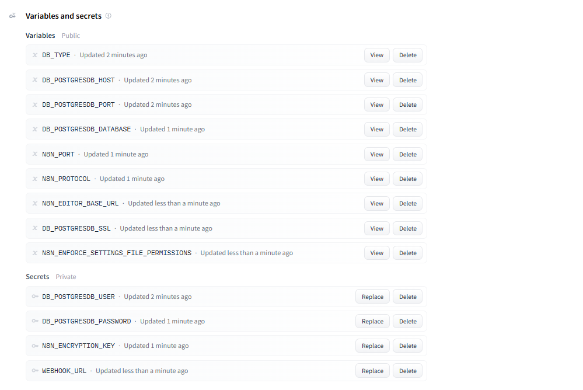The image size is (583, 390).
Task: Replace the N8N_ENCRYPTION_KEY secret
Action: tap(372, 346)
